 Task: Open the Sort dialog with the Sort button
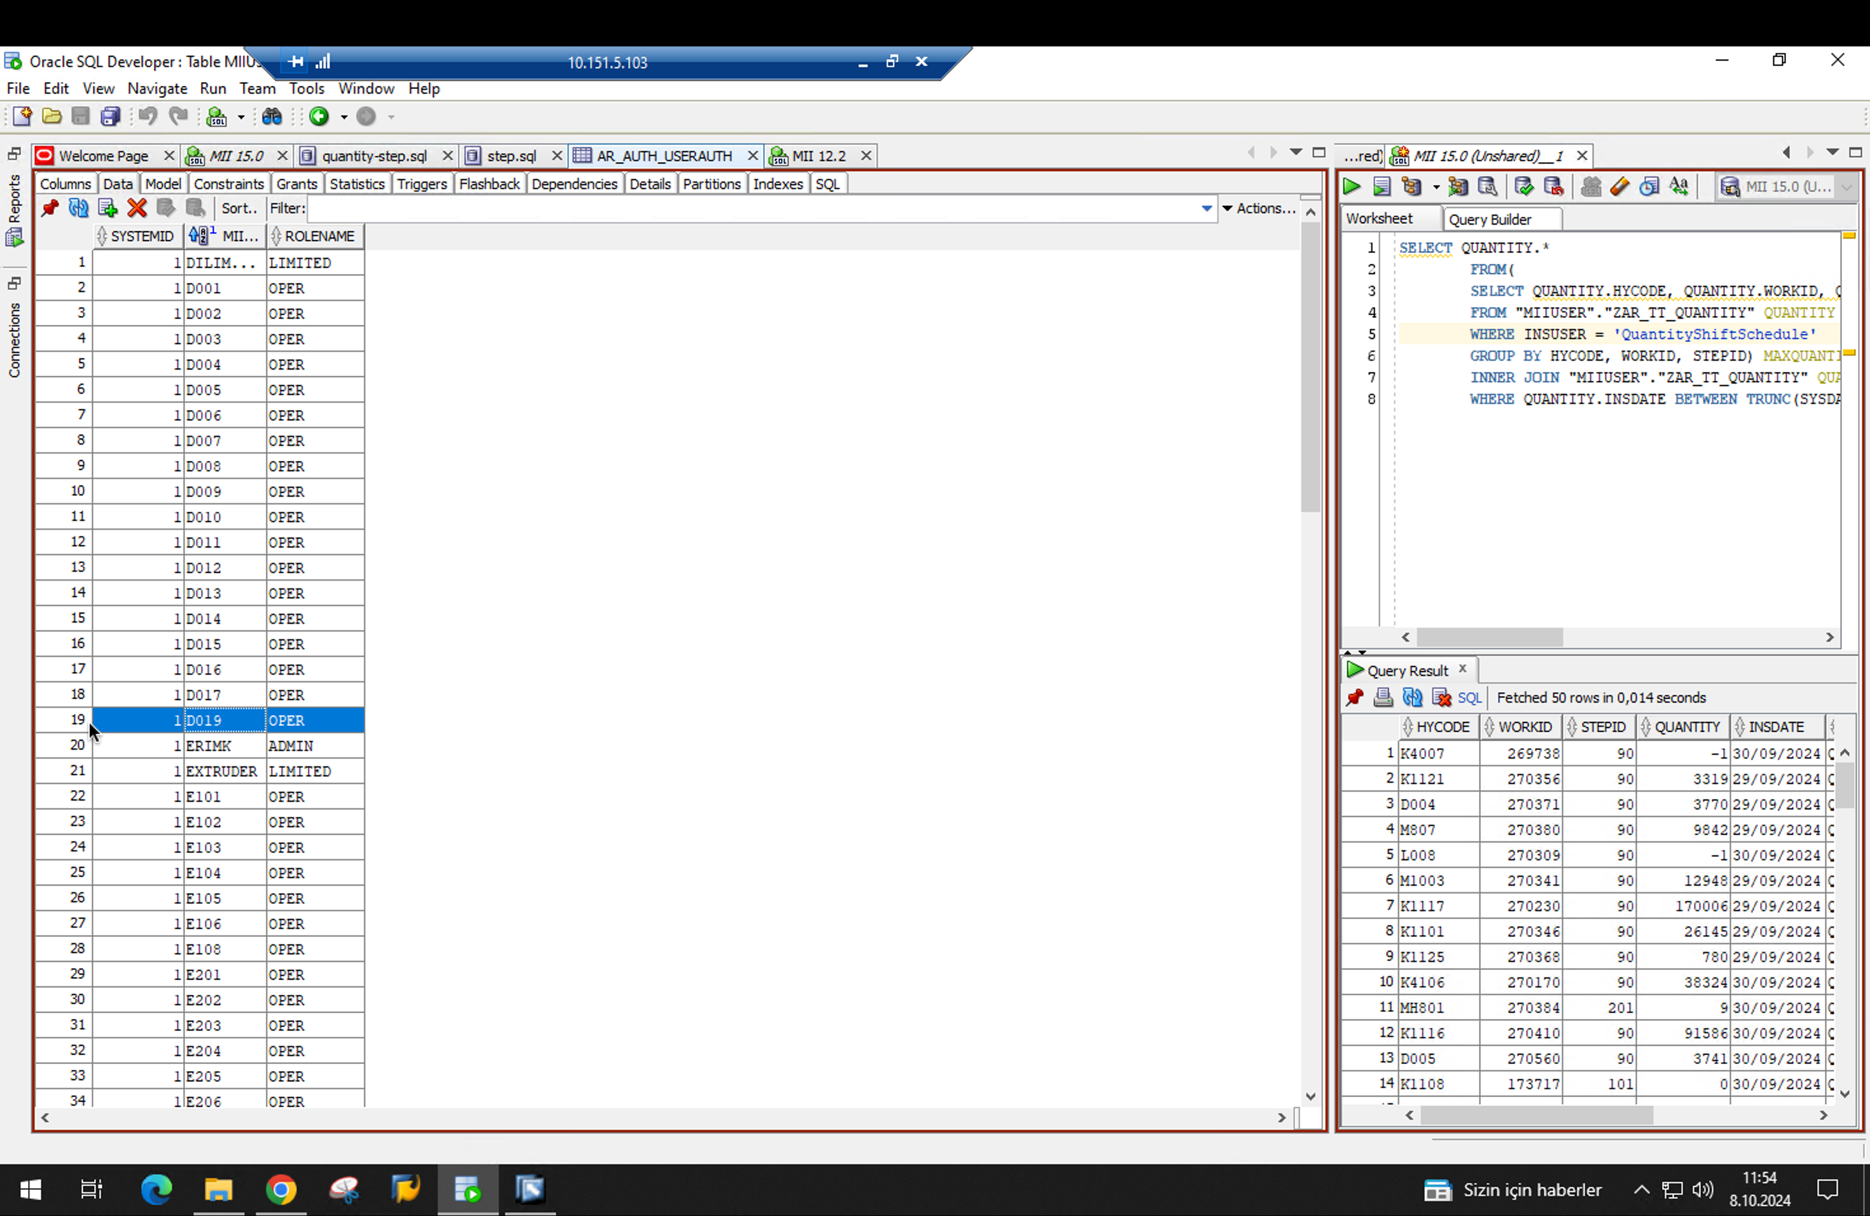pos(238,208)
